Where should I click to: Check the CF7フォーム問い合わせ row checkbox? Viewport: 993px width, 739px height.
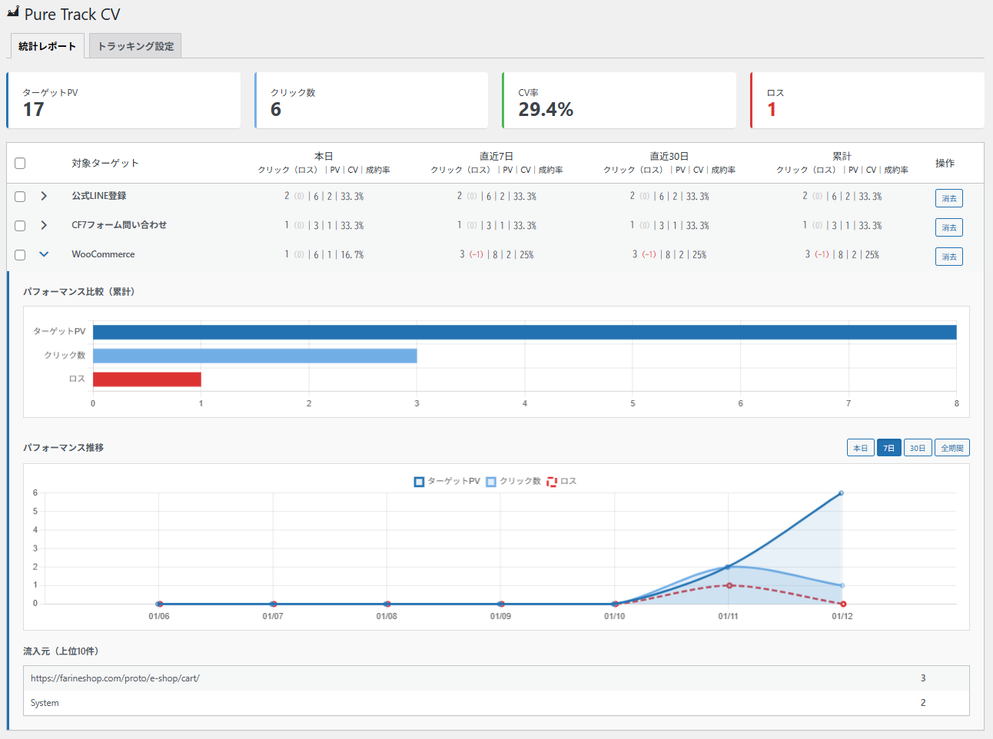20,226
